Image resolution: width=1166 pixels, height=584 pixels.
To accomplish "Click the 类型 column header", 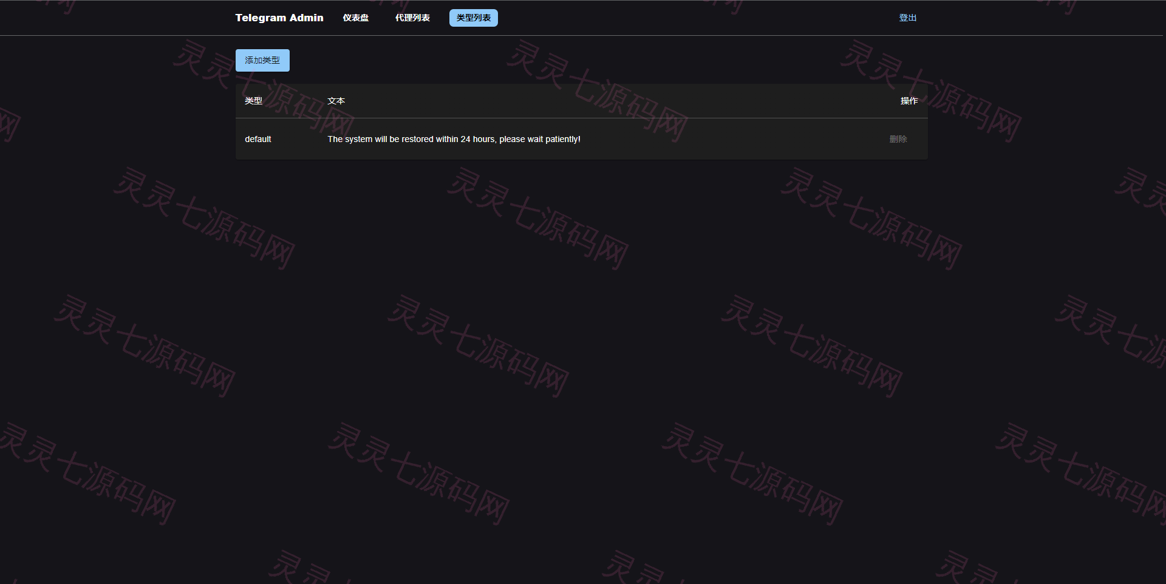I will pos(254,101).
